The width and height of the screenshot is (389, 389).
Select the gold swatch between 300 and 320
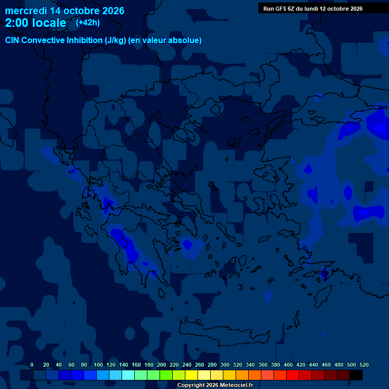(229, 375)
